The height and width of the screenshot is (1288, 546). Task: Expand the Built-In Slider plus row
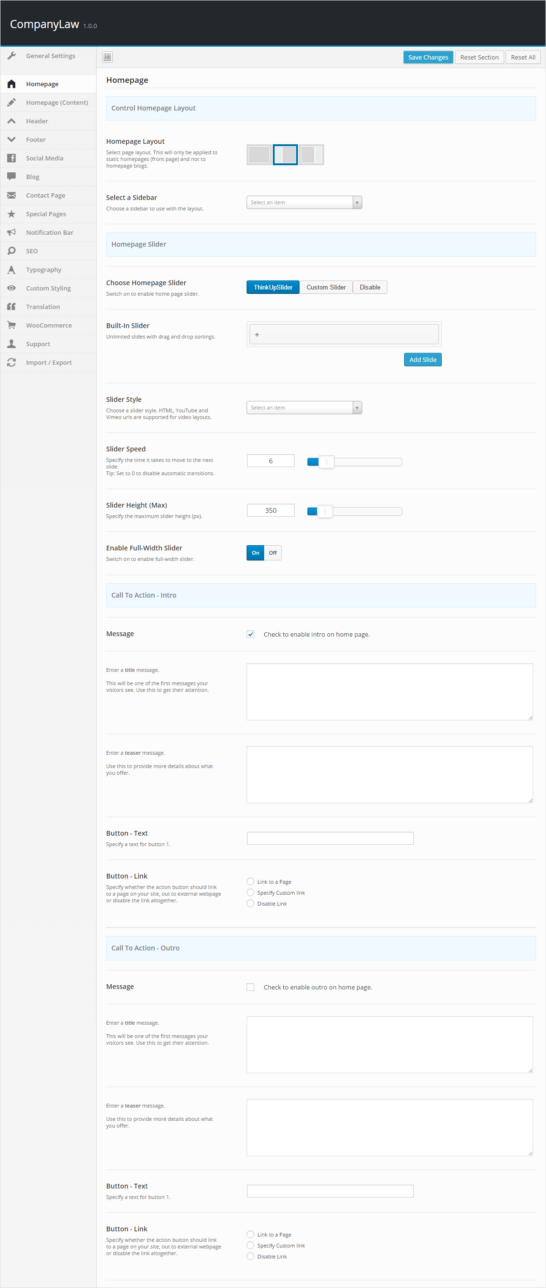pyautogui.click(x=257, y=335)
